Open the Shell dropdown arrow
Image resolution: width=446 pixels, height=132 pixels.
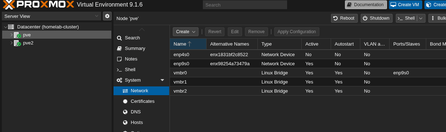[x=421, y=18]
